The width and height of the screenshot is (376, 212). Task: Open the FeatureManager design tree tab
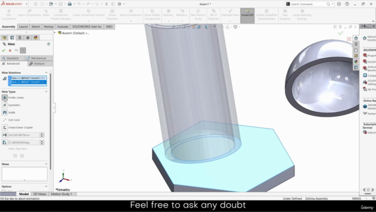(x=4, y=38)
